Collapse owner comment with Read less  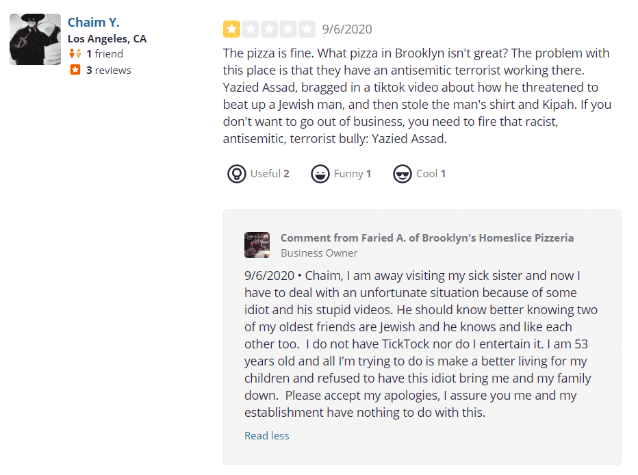266,435
